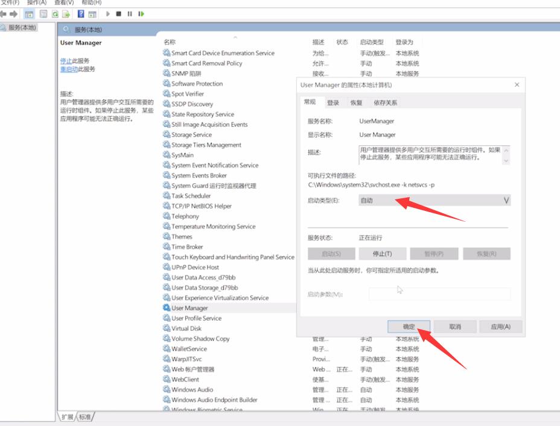Image resolution: width=560 pixels, height=426 pixels.
Task: Select the Windows Audio service icon
Action: pos(167,389)
